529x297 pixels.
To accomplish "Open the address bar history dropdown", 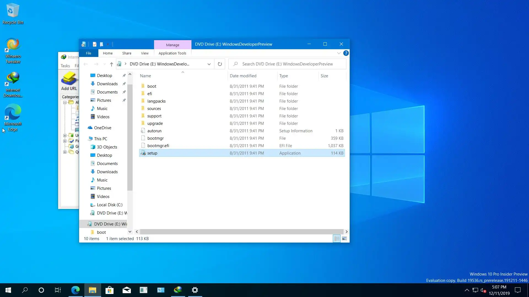I will click(209, 64).
